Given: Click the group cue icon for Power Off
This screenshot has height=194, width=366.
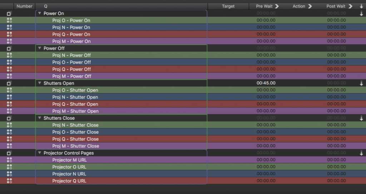Looking at the screenshot, I should (x=9, y=49).
